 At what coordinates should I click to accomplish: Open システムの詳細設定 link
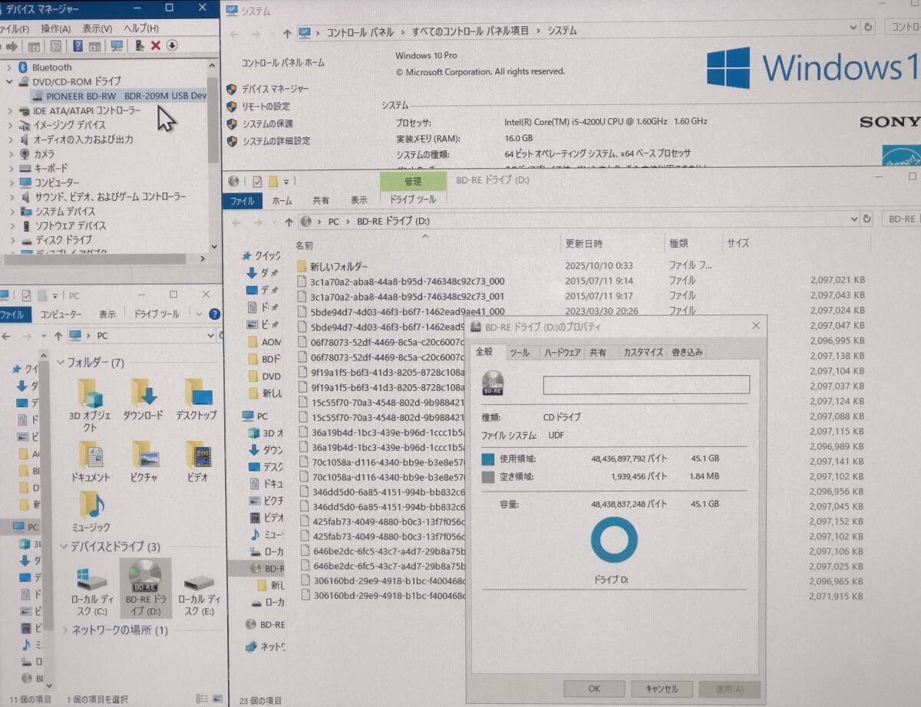[x=276, y=141]
